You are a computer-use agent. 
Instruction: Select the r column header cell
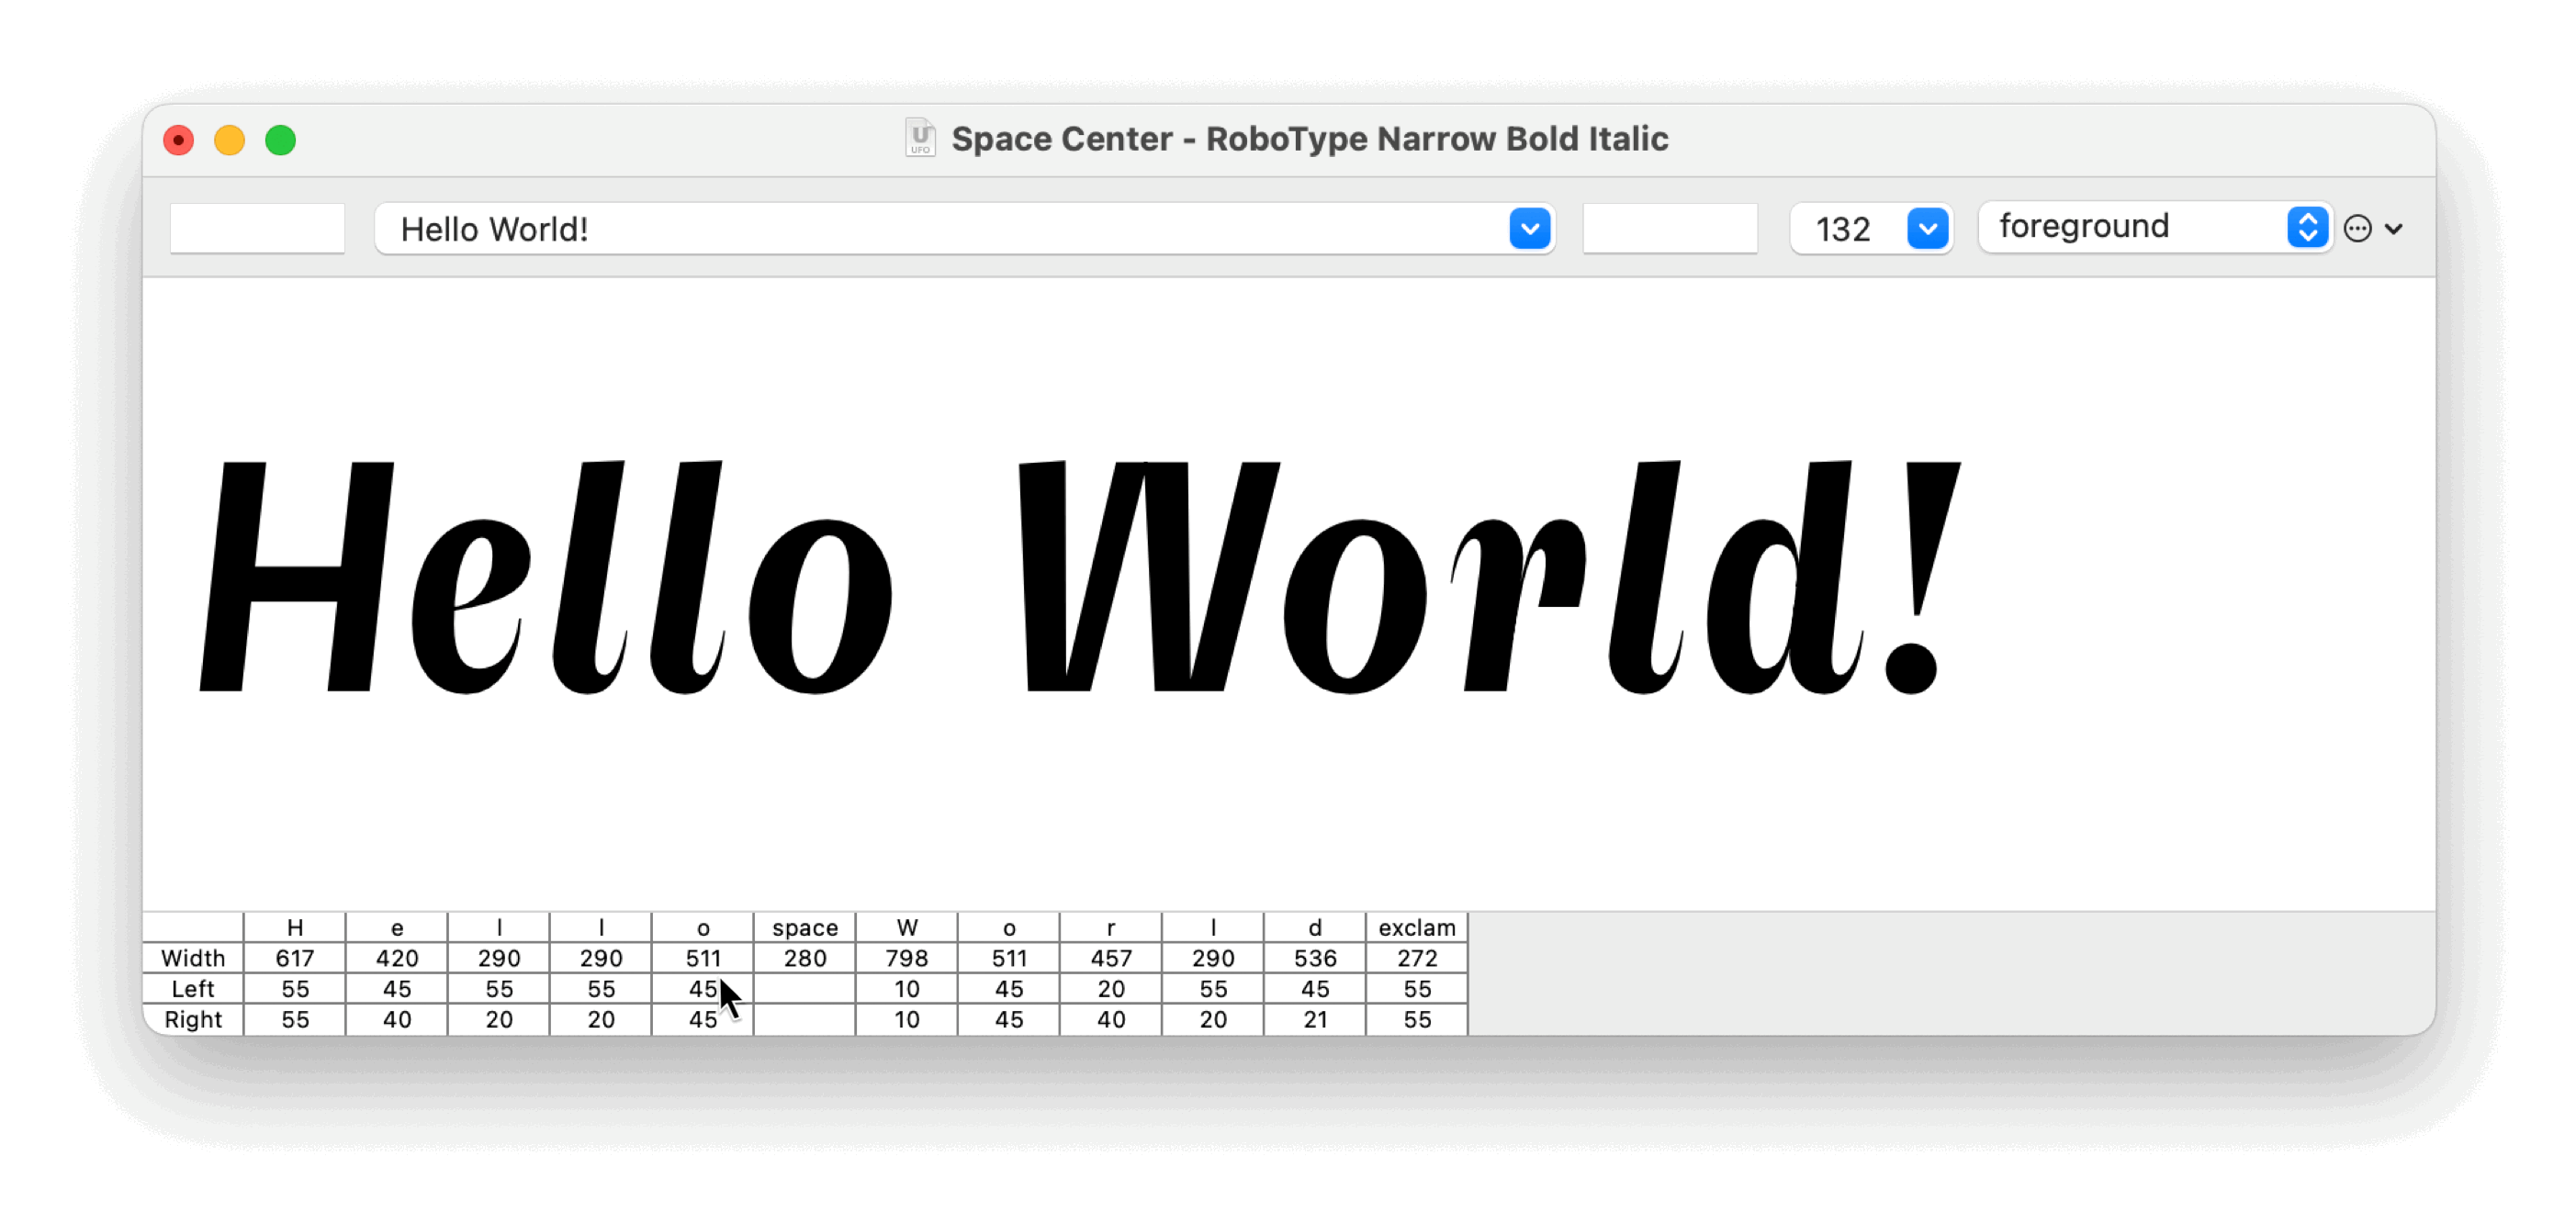click(x=1111, y=927)
